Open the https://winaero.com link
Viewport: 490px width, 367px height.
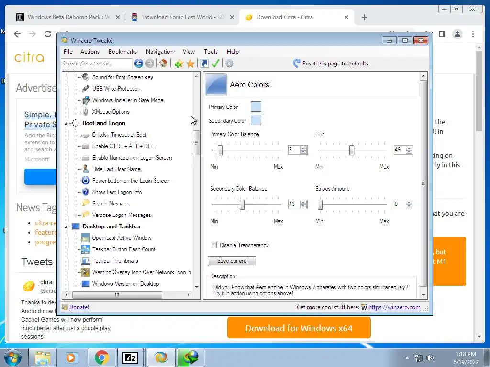click(x=394, y=307)
